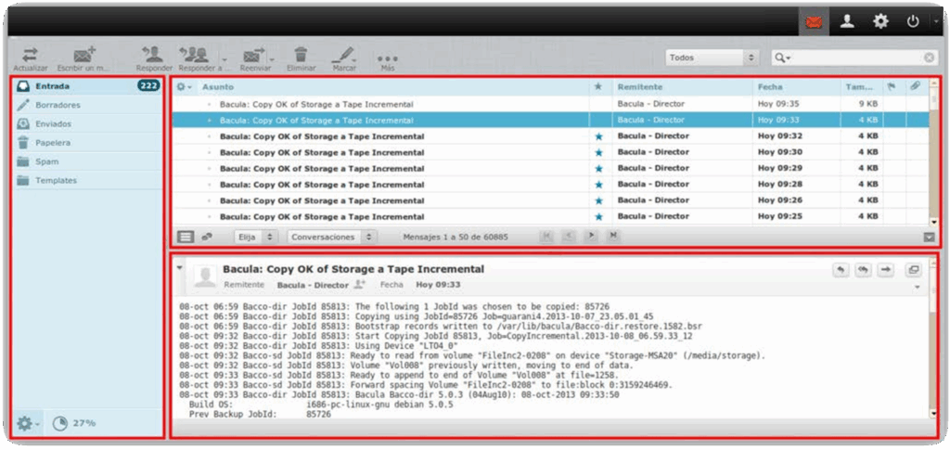
Task: Clear the search with the X icon
Action: click(x=929, y=58)
